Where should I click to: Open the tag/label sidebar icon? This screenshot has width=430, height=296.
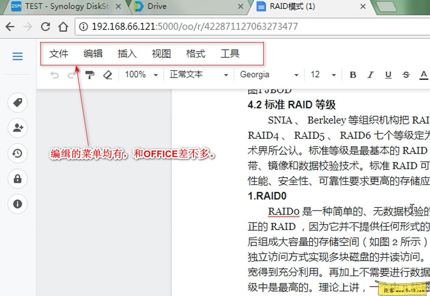(x=17, y=103)
